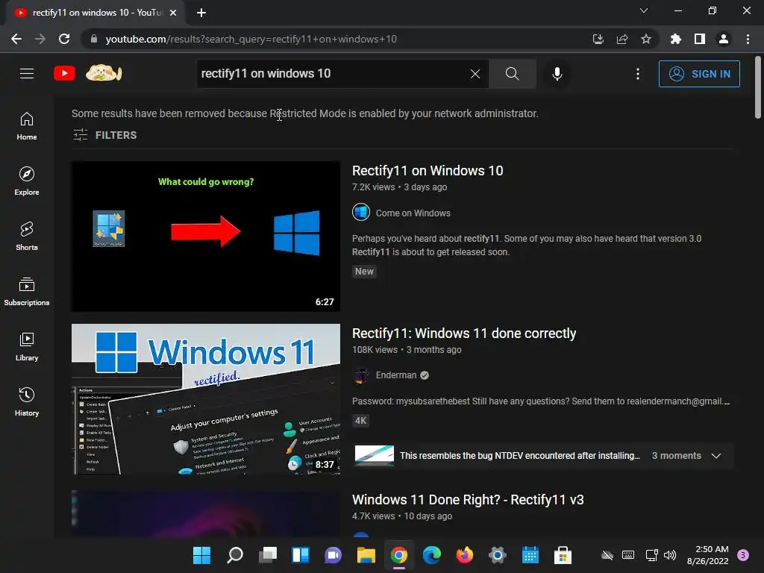Open Microsoft Edge from taskbar

[432, 555]
